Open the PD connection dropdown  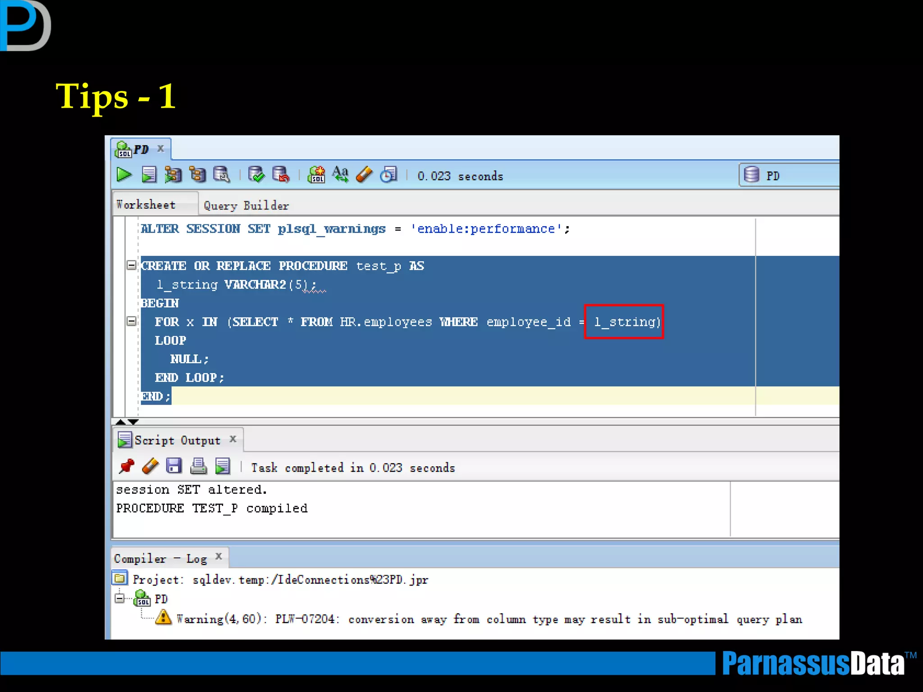[x=789, y=175]
